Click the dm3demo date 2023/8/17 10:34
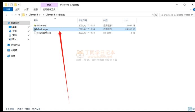This screenshot has height=112, width=195. [x=87, y=29]
